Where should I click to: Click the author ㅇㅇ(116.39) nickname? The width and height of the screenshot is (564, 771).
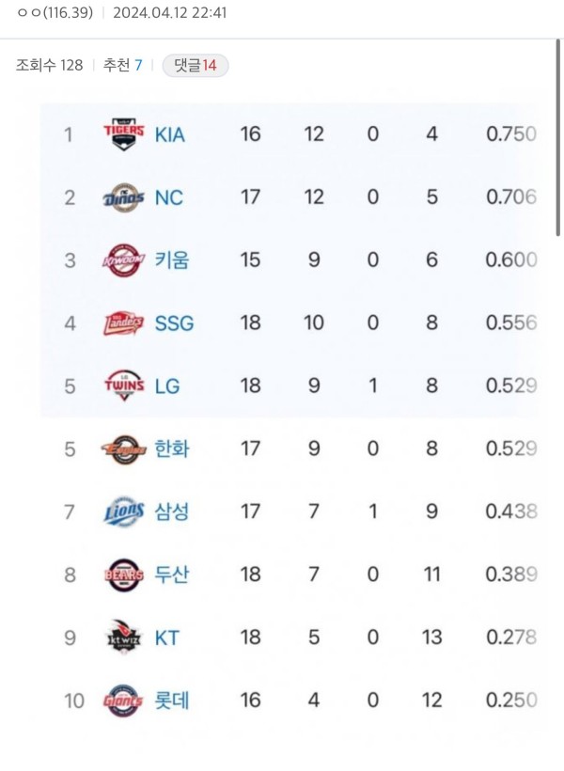55,12
